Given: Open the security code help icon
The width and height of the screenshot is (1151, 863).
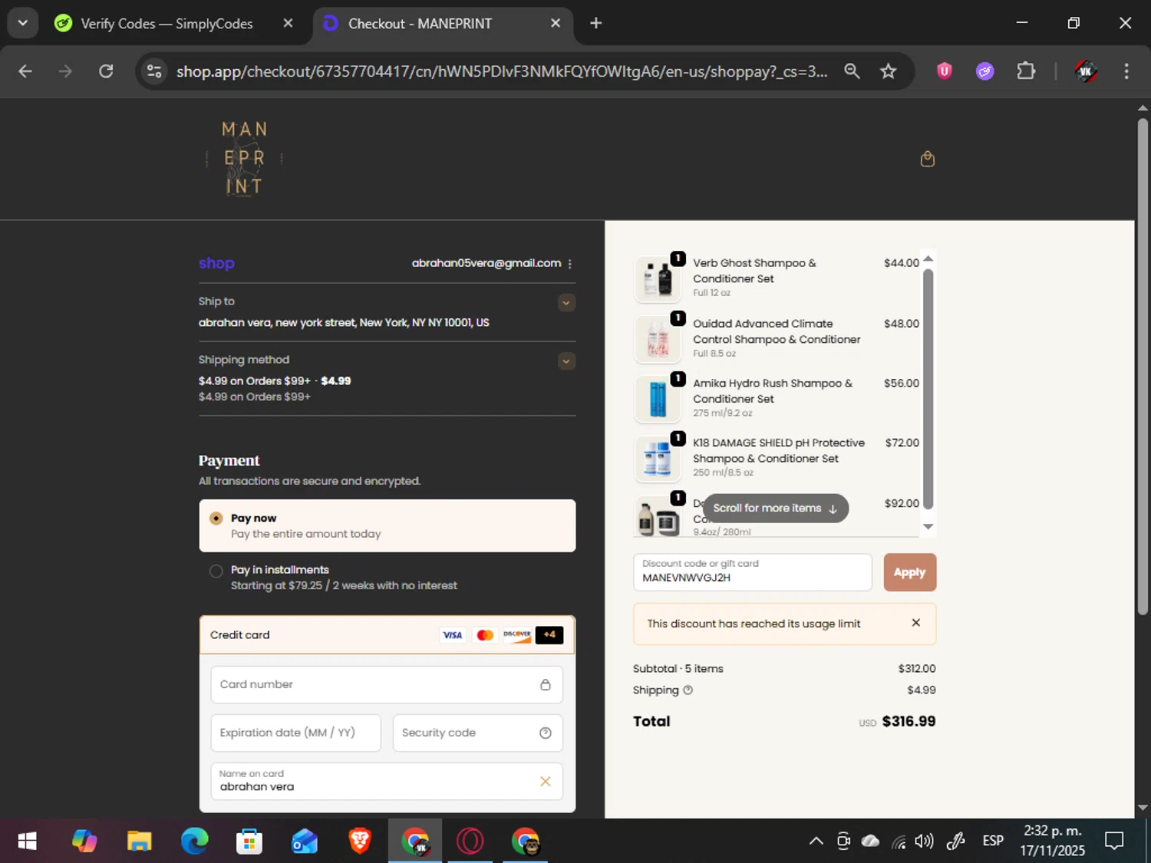Looking at the screenshot, I should 545,733.
